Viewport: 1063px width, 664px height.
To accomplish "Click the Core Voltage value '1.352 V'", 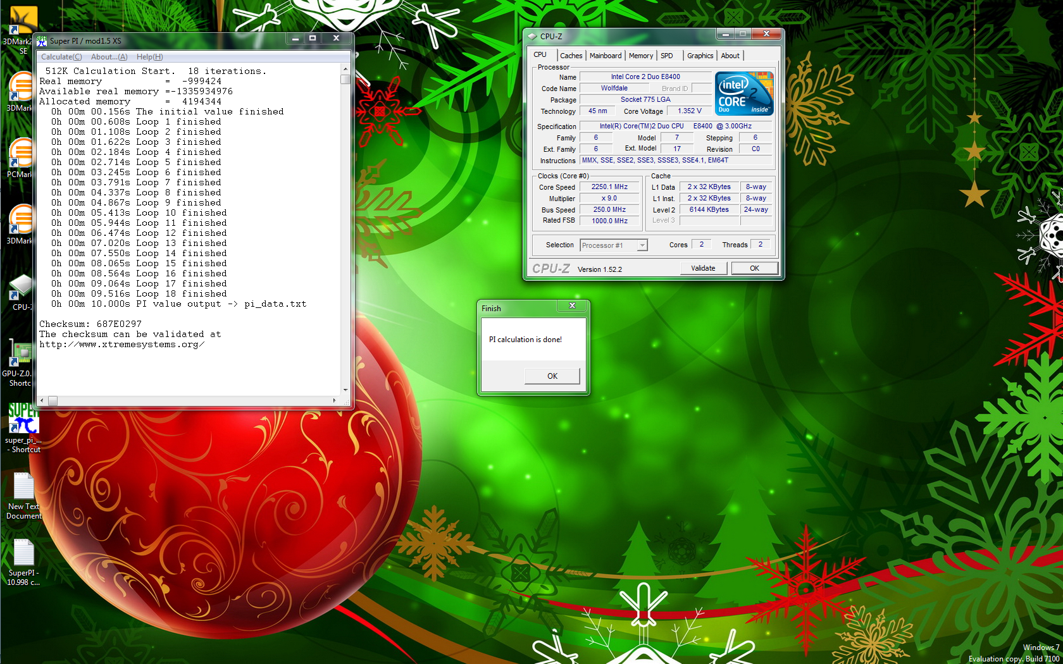I will [x=689, y=111].
